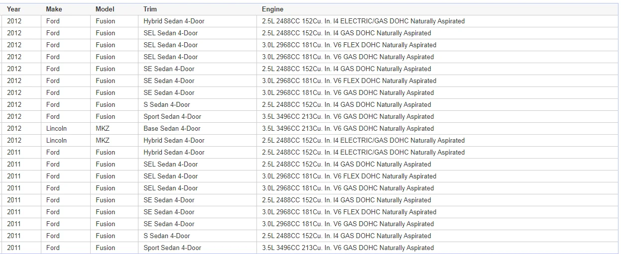Click Lincoln in the Base Sedan row
Image resolution: width=621 pixels, height=254 pixels.
(56, 128)
